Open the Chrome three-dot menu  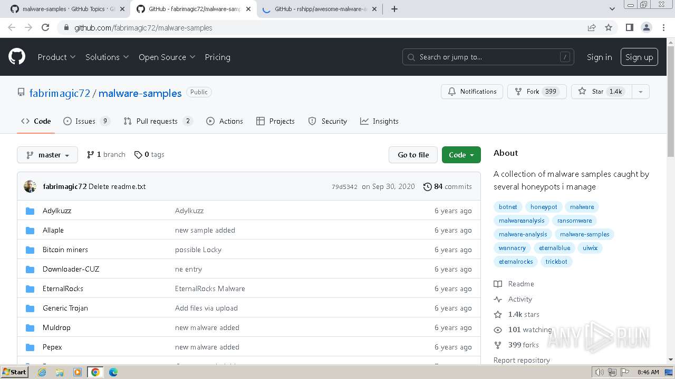[x=663, y=27]
